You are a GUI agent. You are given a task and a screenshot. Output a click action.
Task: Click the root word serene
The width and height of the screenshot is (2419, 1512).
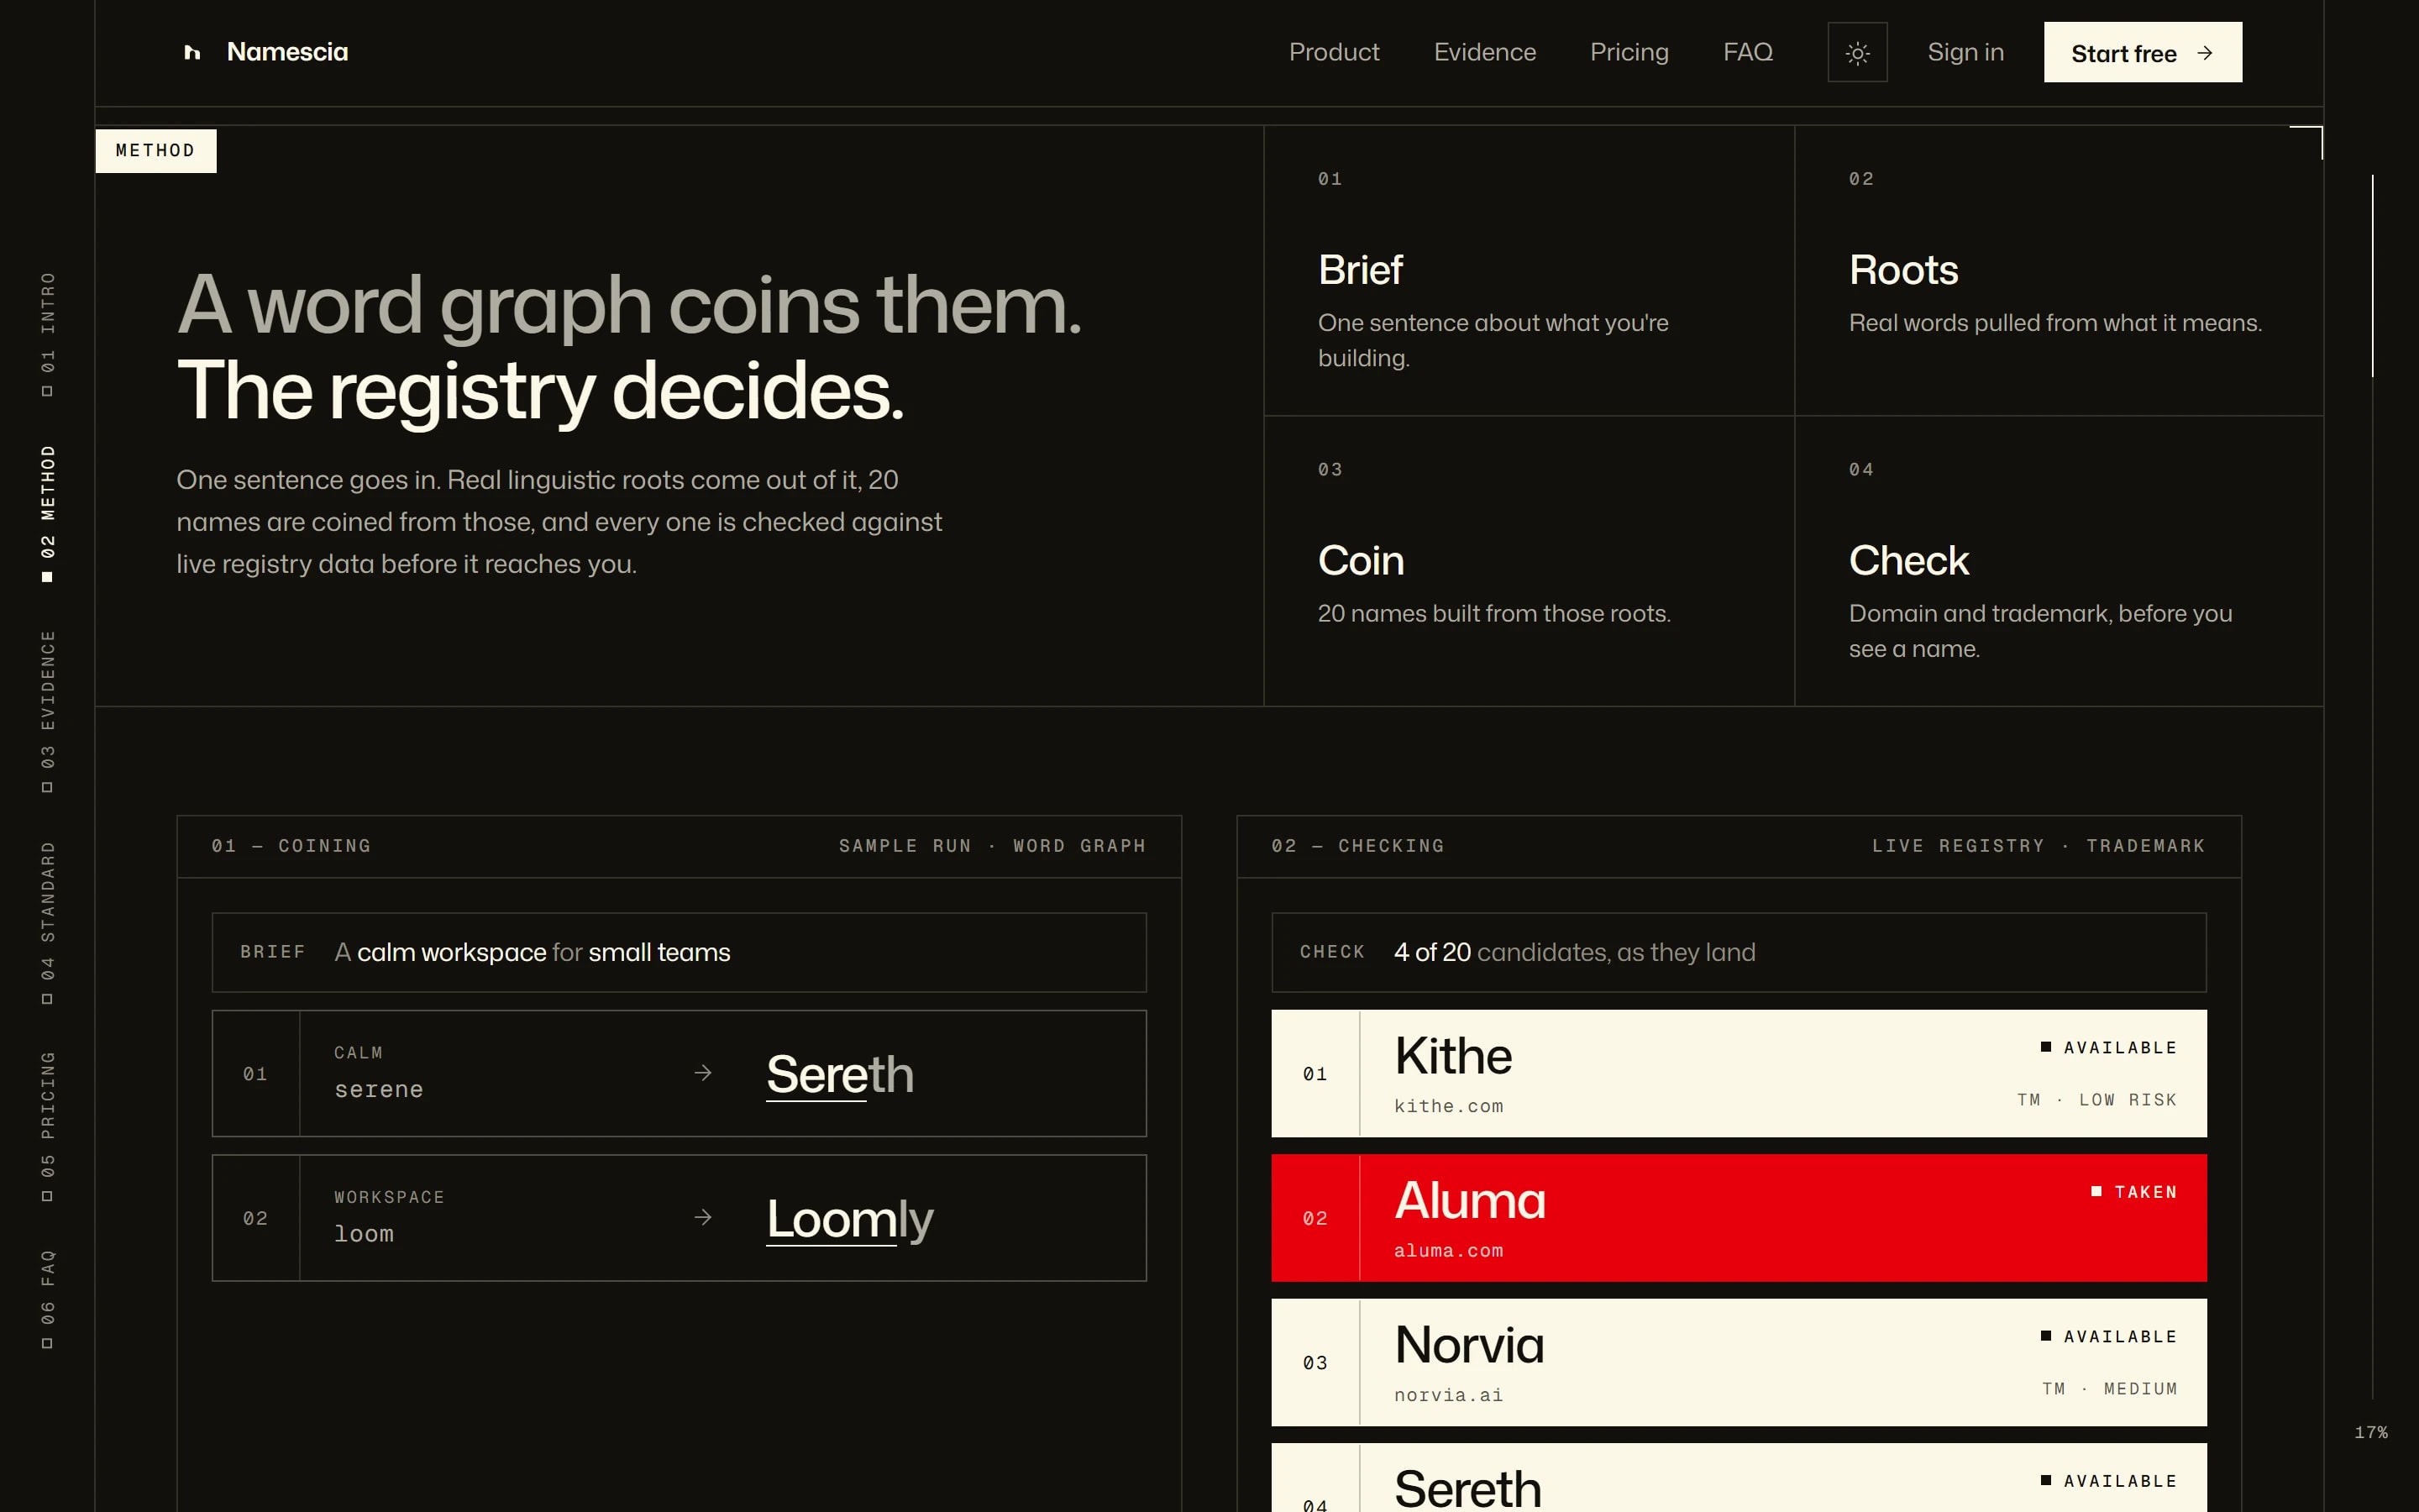pyautogui.click(x=379, y=1089)
